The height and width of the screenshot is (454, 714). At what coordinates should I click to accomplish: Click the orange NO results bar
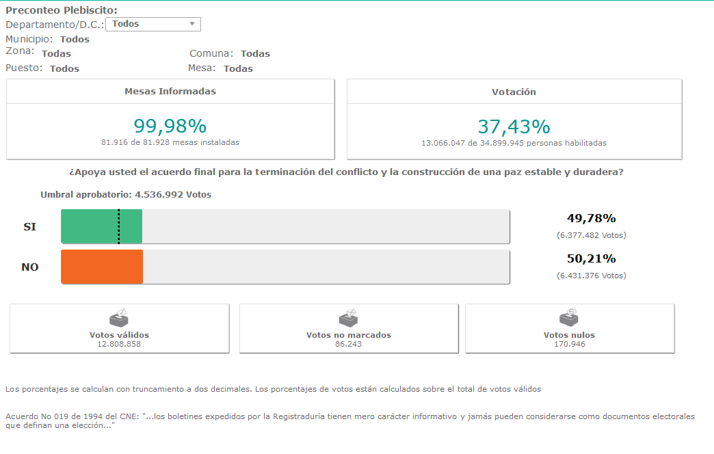[x=101, y=267]
